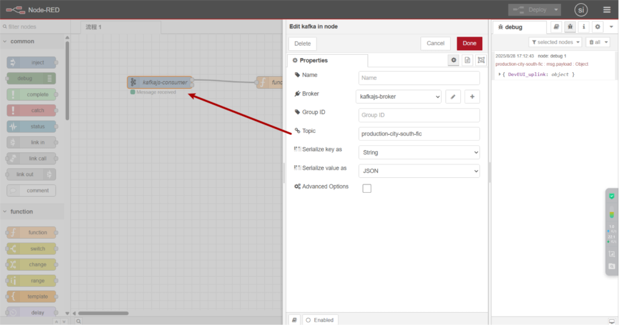Click the Done button
This screenshot has height=325, width=619.
pos(469,43)
